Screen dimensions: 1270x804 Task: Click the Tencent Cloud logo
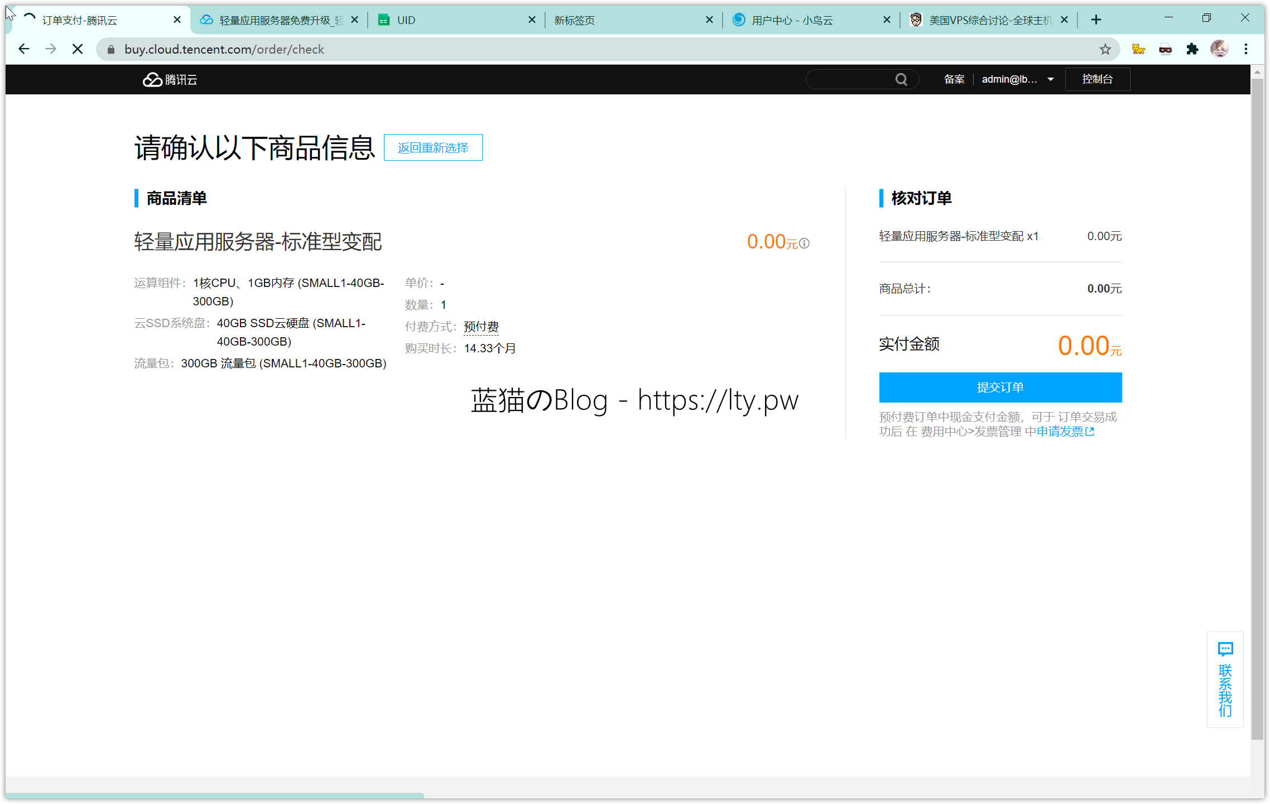170,80
